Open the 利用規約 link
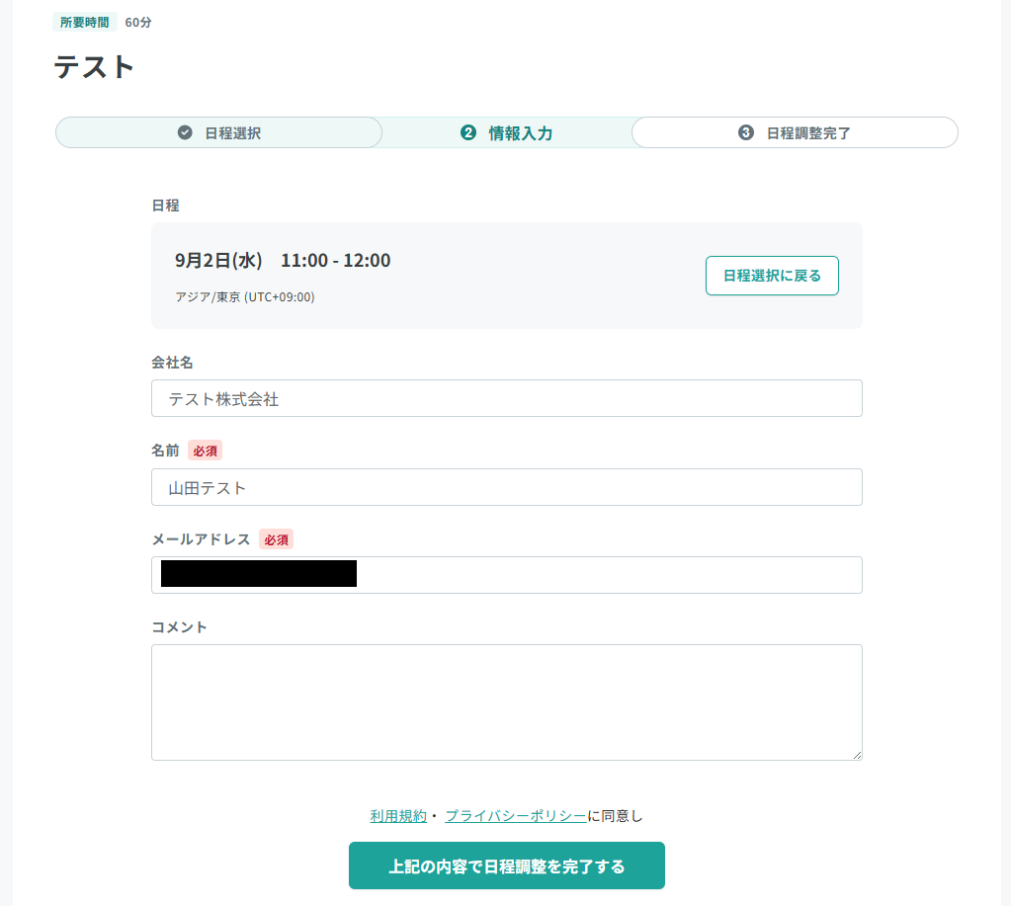 398,816
